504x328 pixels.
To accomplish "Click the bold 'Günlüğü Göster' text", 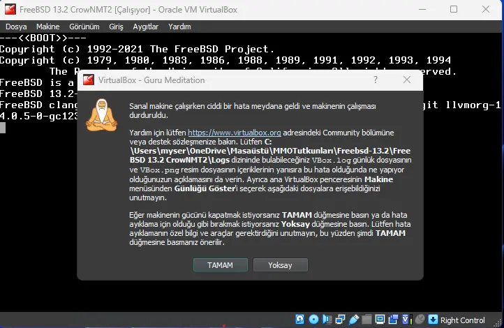I will 205,188.
